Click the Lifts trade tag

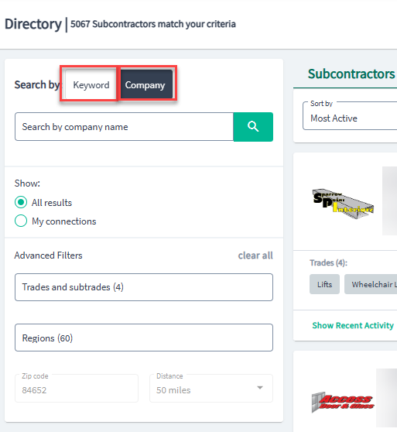324,284
